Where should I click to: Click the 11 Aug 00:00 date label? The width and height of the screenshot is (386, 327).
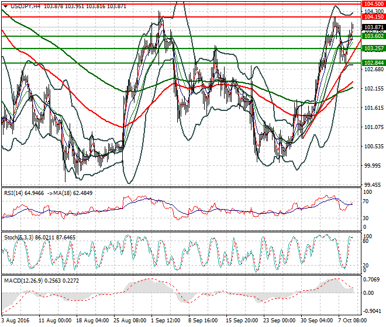55,321
